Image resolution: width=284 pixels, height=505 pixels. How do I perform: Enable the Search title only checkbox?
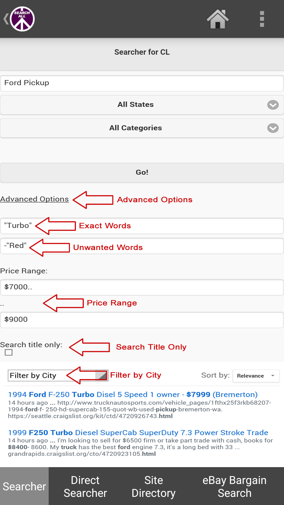click(x=9, y=352)
